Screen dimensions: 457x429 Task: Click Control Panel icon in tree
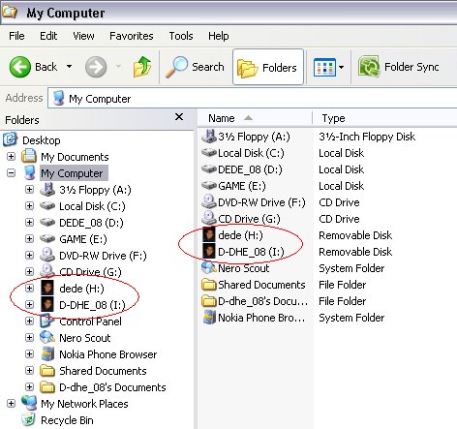47,321
